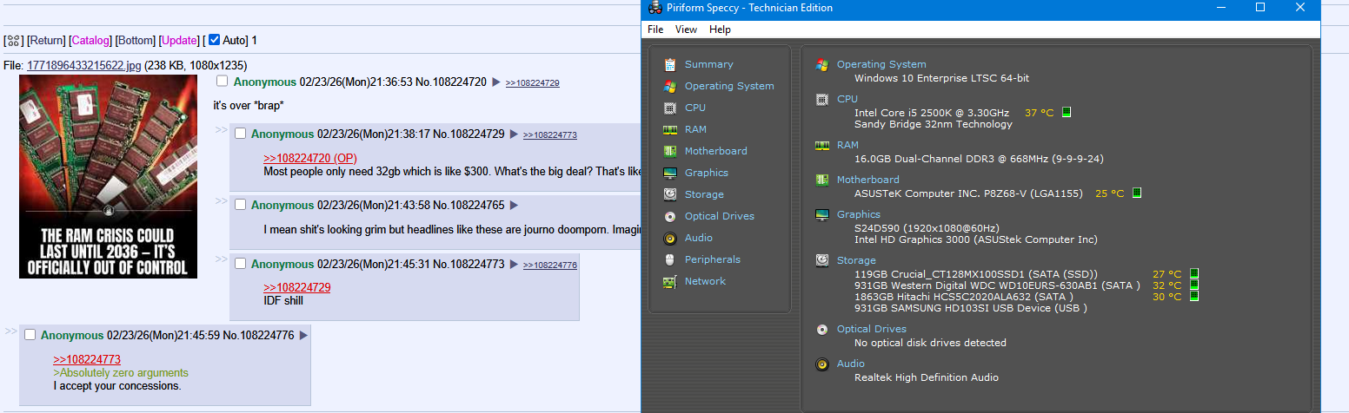1349x413 pixels.
Task: Open post menu arrow for No.108224720
Action: [x=496, y=82]
